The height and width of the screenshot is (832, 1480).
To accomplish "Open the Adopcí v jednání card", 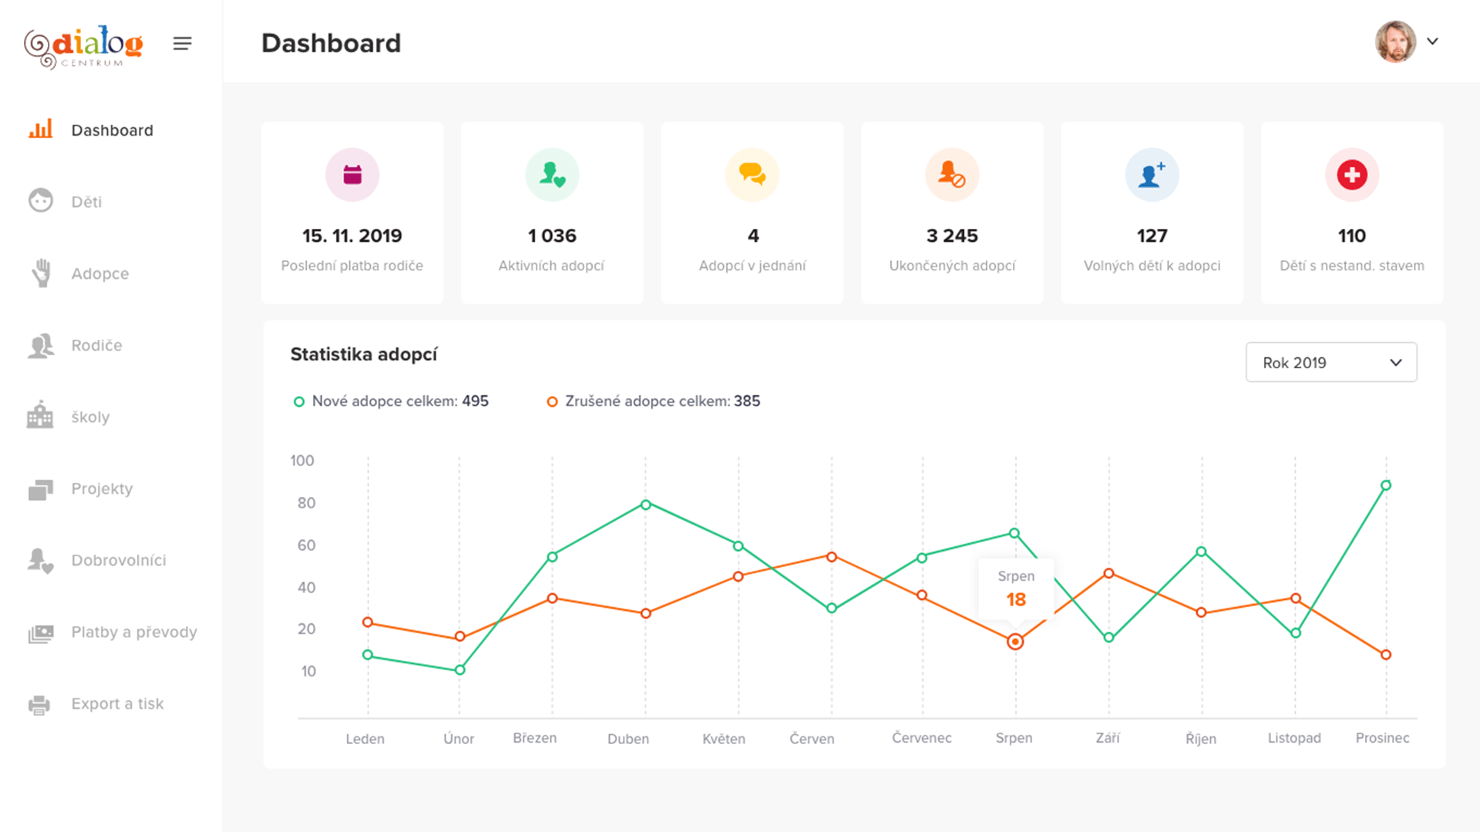I will (752, 213).
